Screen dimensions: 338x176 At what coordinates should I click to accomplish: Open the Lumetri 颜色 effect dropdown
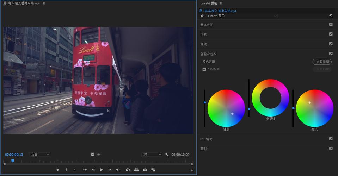click(242, 16)
